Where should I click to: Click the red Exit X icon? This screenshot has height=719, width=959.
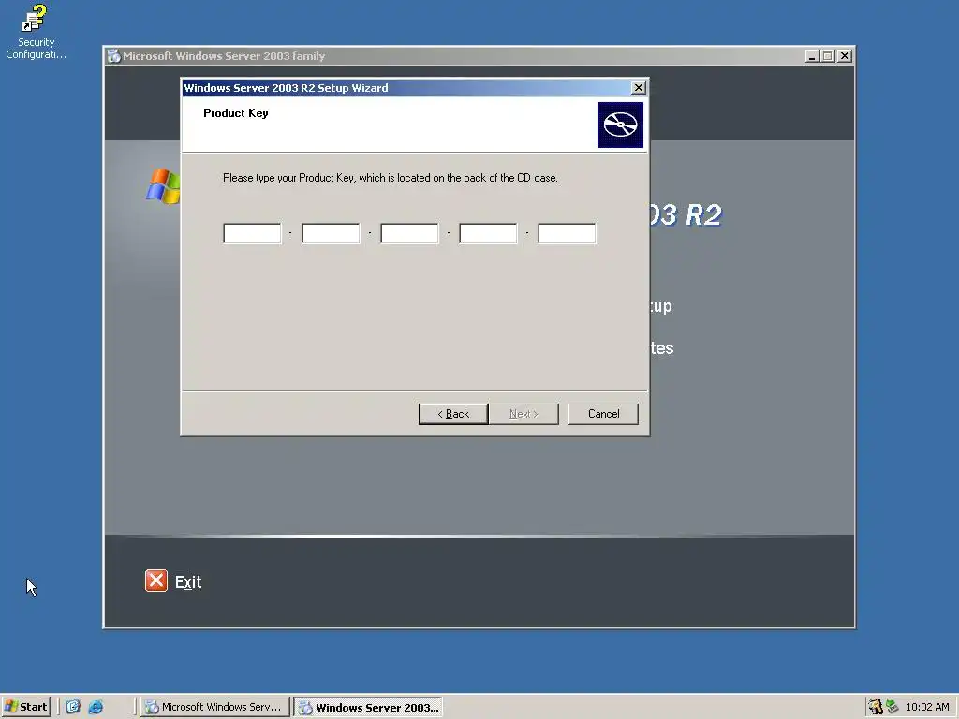coord(156,580)
